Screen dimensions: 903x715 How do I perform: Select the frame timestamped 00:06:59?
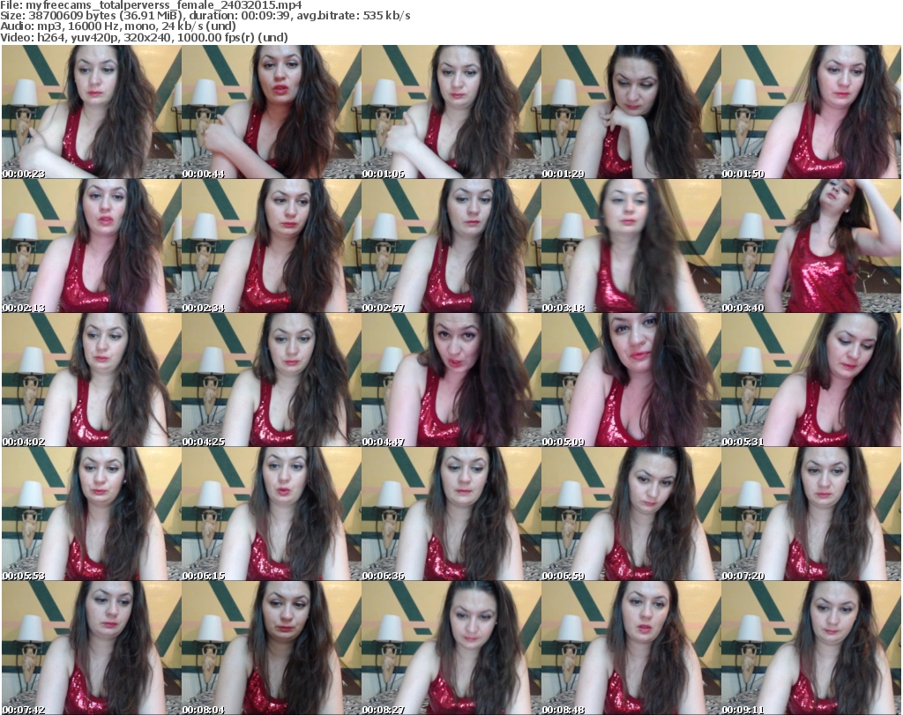[631, 514]
